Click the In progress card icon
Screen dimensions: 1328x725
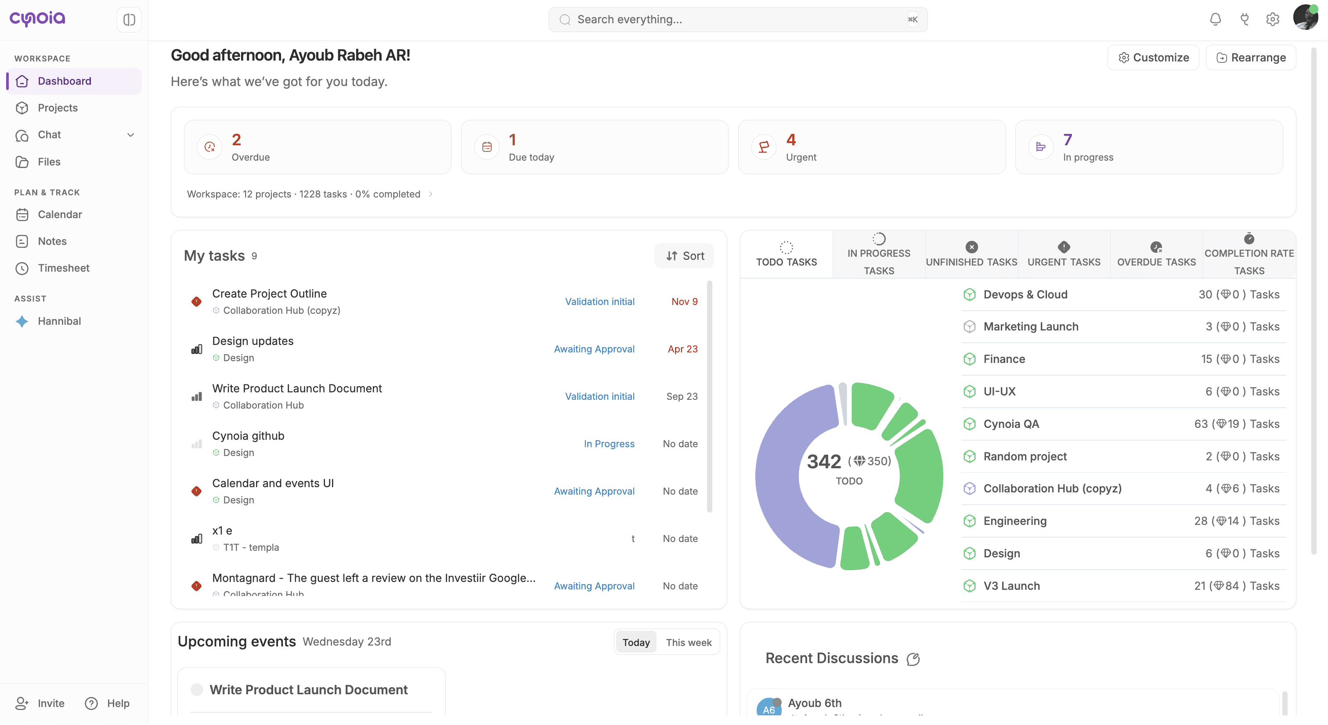[x=1041, y=147]
